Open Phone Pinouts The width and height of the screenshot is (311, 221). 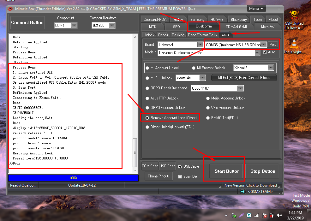tap(159, 176)
